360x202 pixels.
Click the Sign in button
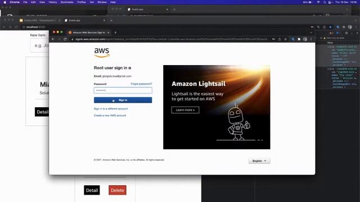[123, 100]
